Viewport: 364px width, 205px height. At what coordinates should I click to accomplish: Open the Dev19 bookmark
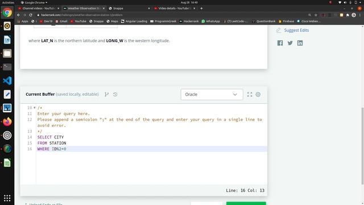click(x=45, y=21)
